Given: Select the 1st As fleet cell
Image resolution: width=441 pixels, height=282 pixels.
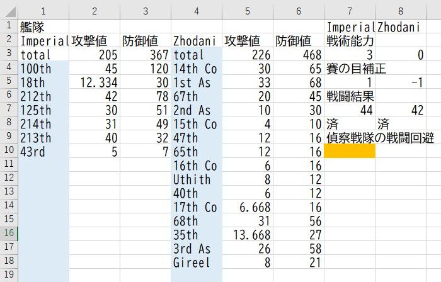Looking at the screenshot, I should (197, 82).
